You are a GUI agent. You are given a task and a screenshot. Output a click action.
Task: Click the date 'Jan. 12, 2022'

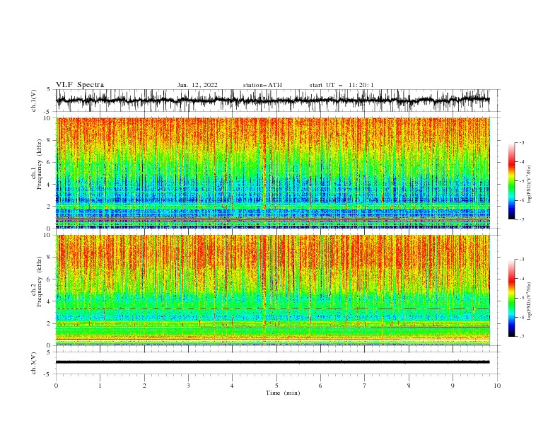tap(197, 85)
